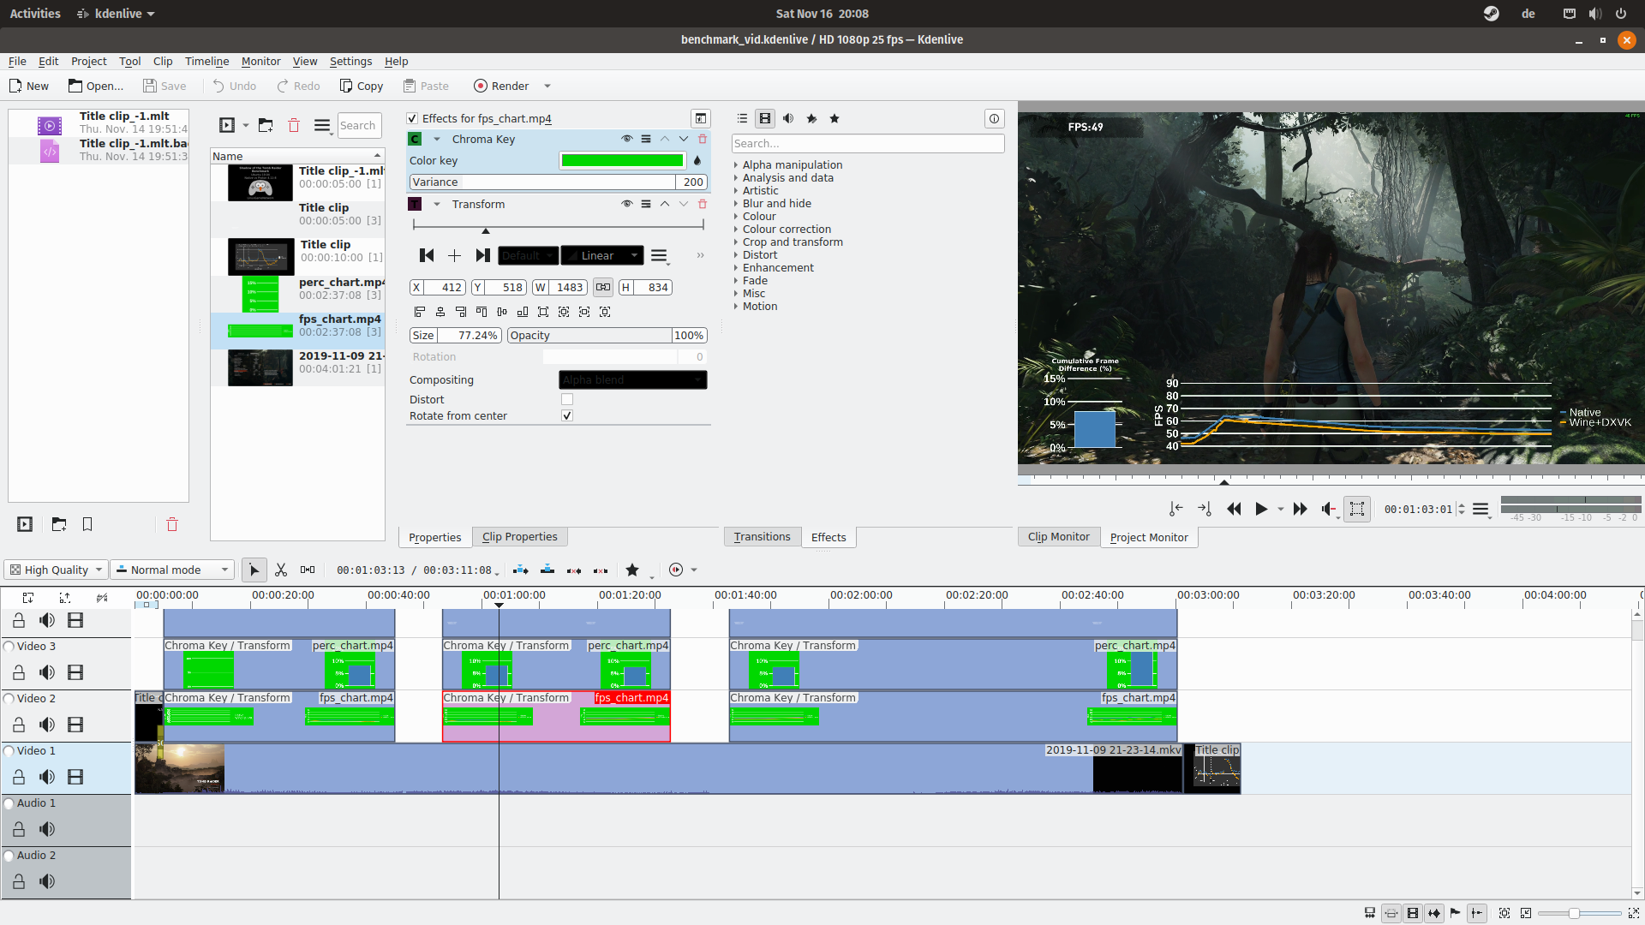Open High Quality preview dropdown
1645x925 pixels.
pos(56,570)
